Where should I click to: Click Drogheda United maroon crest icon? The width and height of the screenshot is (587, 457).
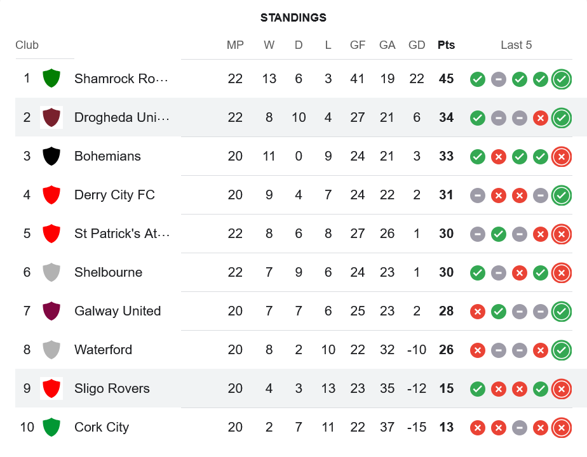coord(51,117)
